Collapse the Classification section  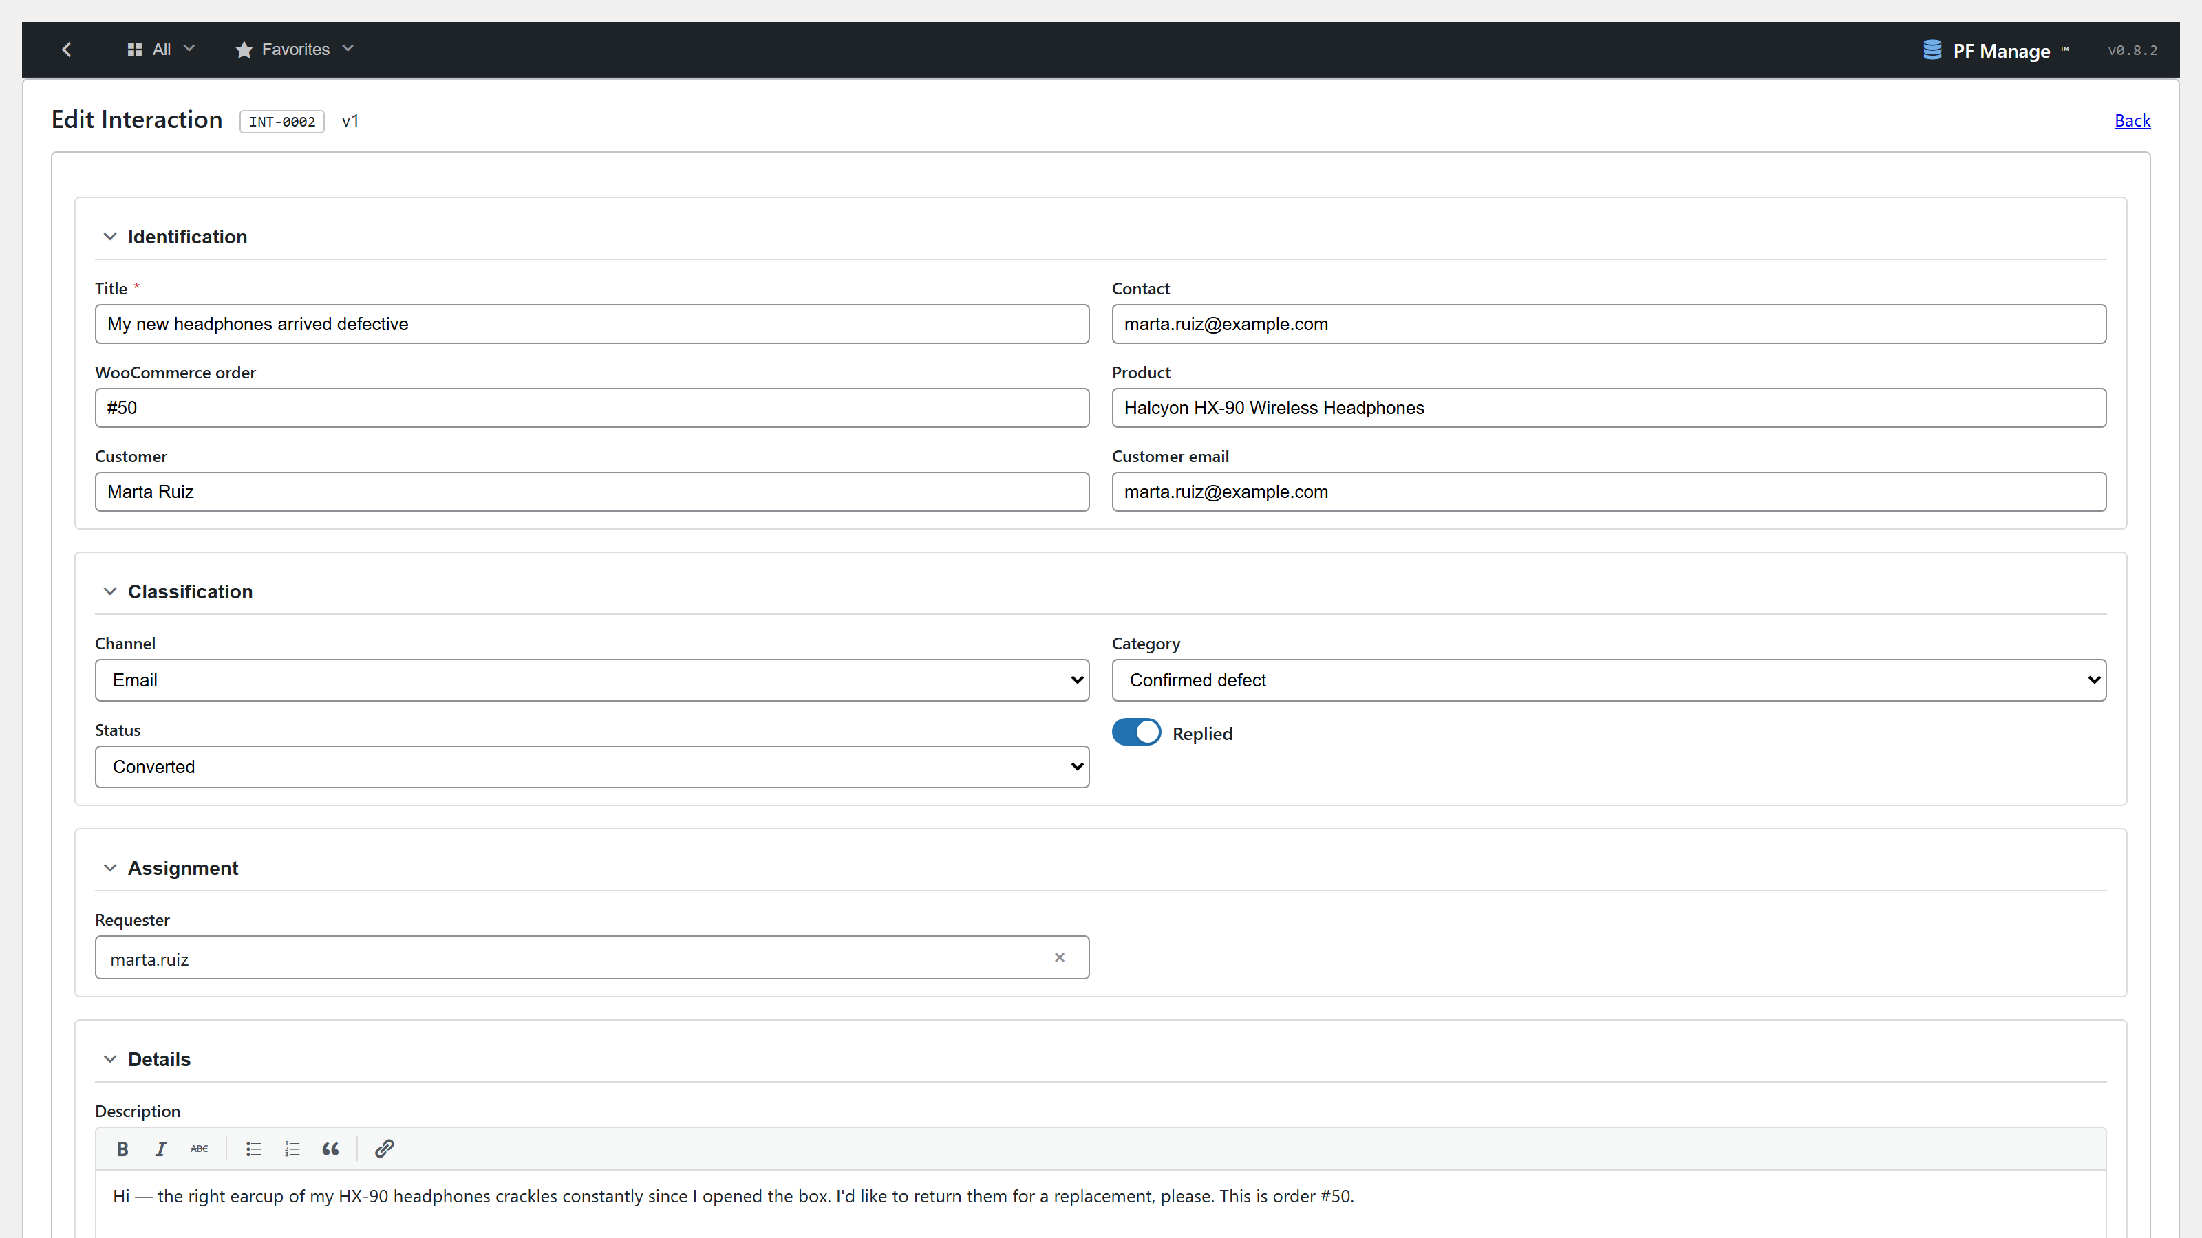click(x=109, y=591)
